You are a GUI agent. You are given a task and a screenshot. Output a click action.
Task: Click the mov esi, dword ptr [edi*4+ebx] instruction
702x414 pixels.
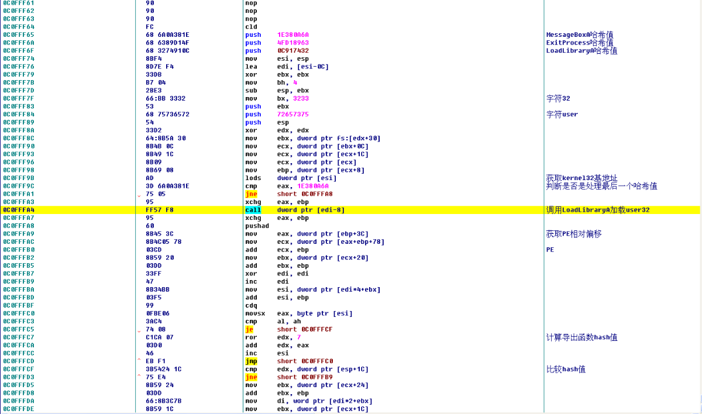click(x=313, y=289)
